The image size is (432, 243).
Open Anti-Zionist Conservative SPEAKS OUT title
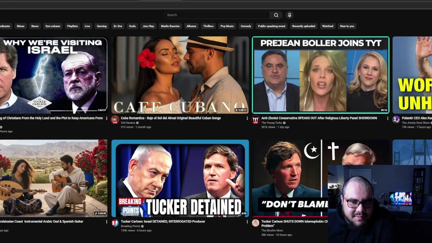coord(319,118)
